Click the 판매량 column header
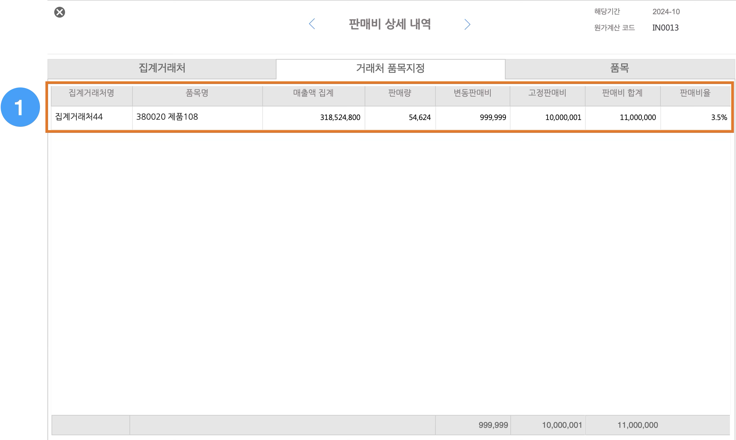The image size is (736, 440). coord(400,93)
